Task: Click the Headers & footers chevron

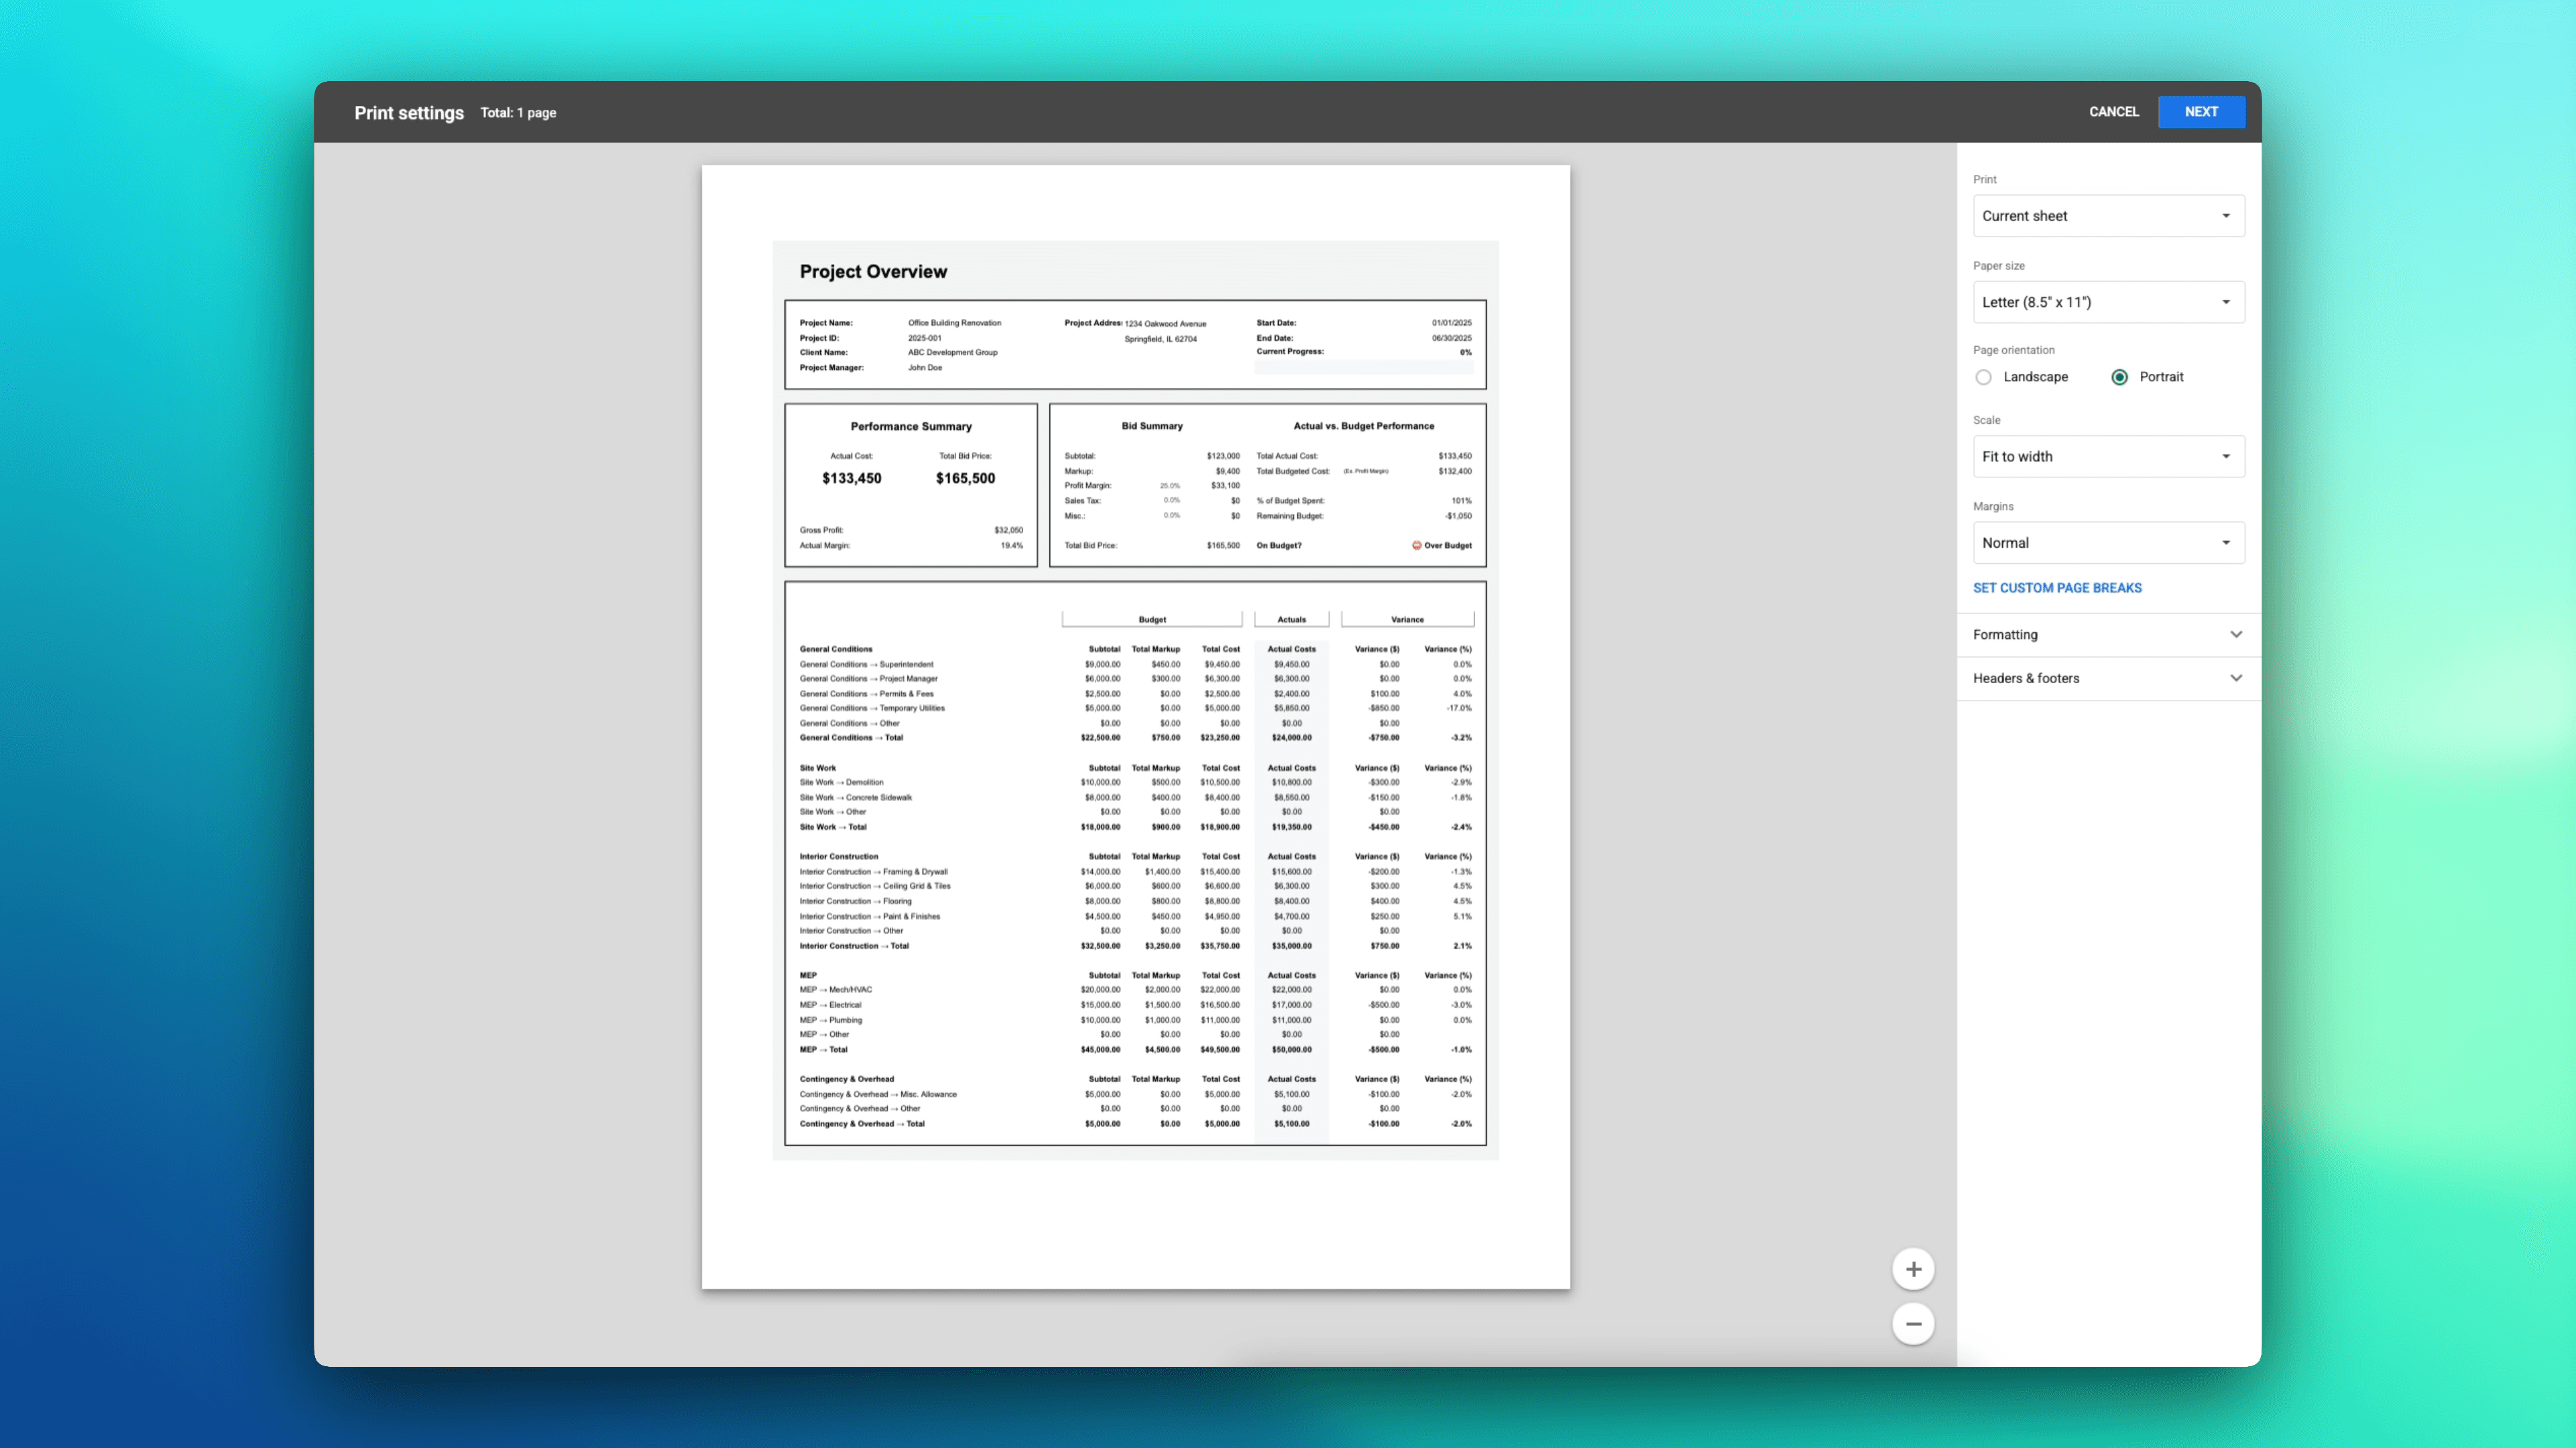Action: pos(2237,678)
